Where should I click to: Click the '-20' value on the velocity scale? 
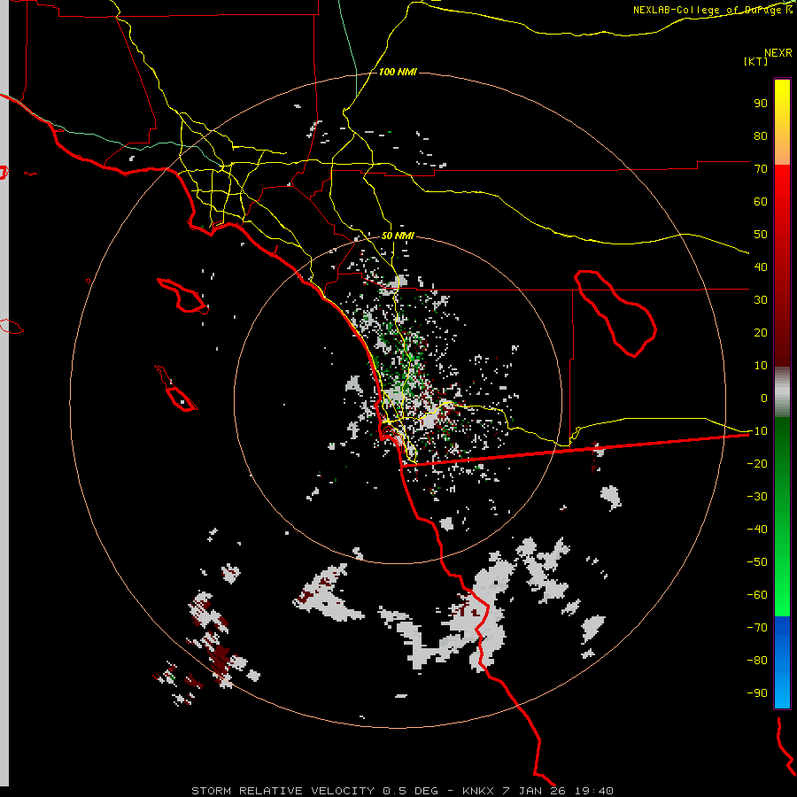(x=757, y=464)
